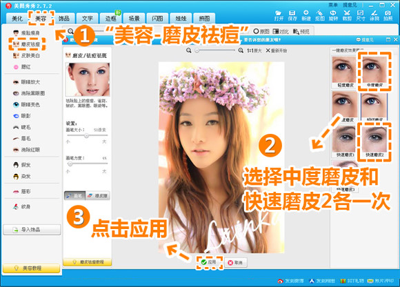Screen dimensions: 400x287
Task: Click 重新开始 to restart
Action: [277, 50]
